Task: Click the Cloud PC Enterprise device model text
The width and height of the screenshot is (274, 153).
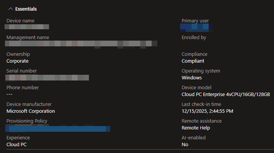Action: (226, 94)
